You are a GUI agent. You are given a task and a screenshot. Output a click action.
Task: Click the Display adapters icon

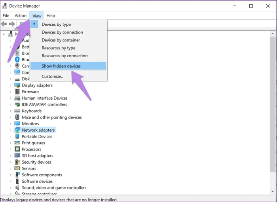click(x=17, y=85)
